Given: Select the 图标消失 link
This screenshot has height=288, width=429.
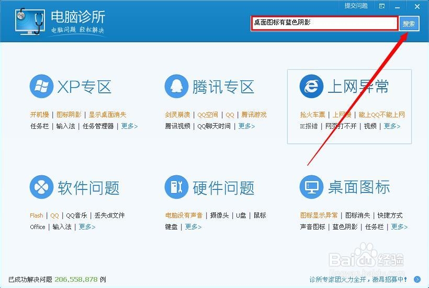Looking at the screenshot, I should point(358,215).
